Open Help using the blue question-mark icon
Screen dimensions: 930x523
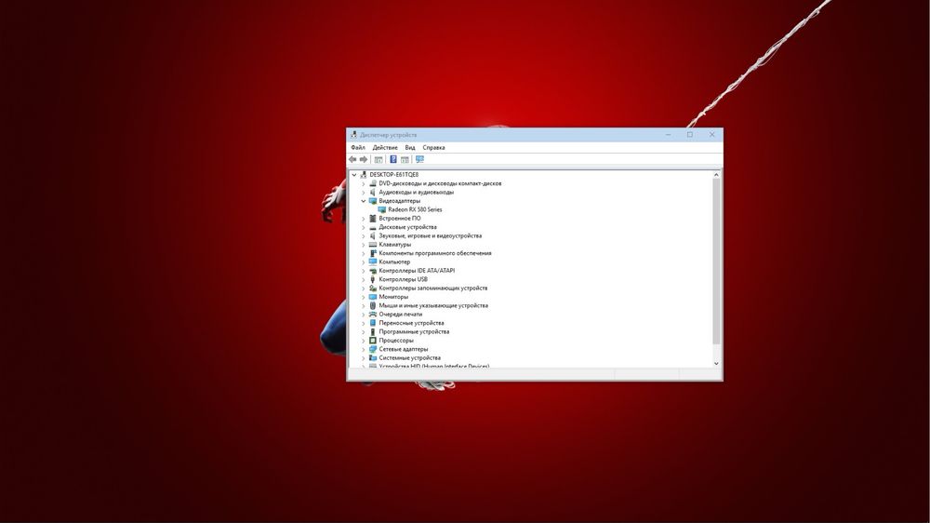click(393, 159)
